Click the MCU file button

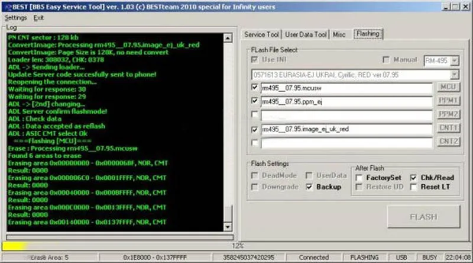point(448,87)
